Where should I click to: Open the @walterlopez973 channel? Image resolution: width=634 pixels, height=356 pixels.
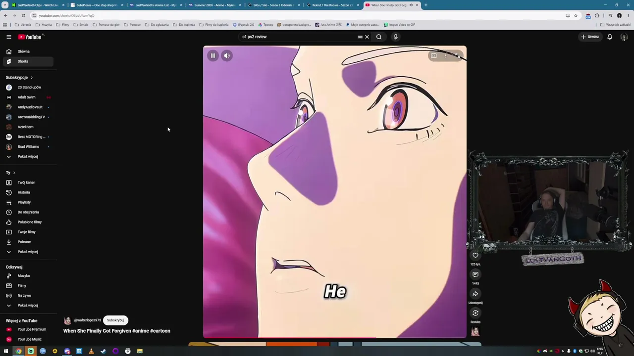pos(87,320)
